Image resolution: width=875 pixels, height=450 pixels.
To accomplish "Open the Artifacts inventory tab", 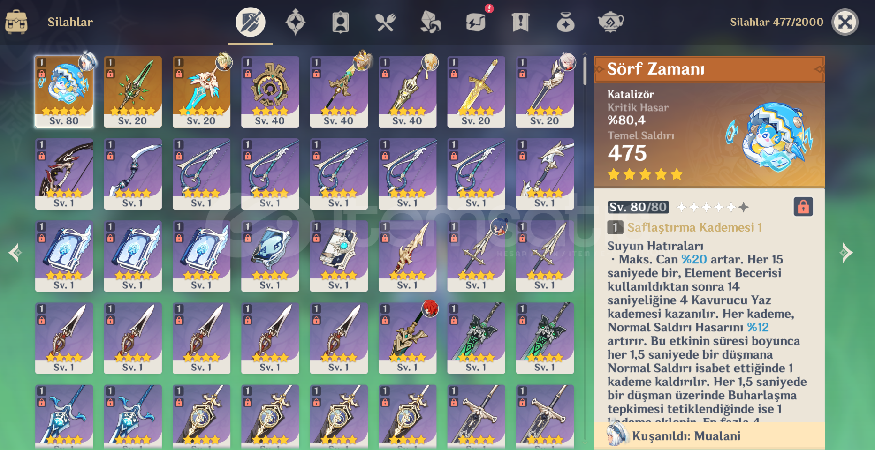I will (x=296, y=22).
